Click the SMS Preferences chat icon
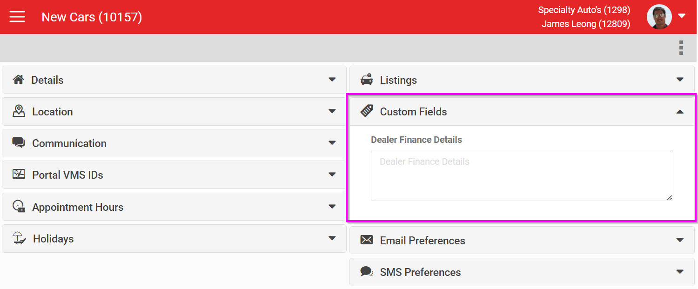Viewport: 698px width, 289px height. point(367,272)
